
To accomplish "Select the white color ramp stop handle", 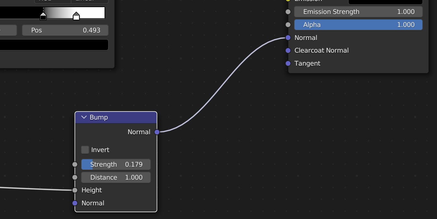I will click(x=76, y=16).
